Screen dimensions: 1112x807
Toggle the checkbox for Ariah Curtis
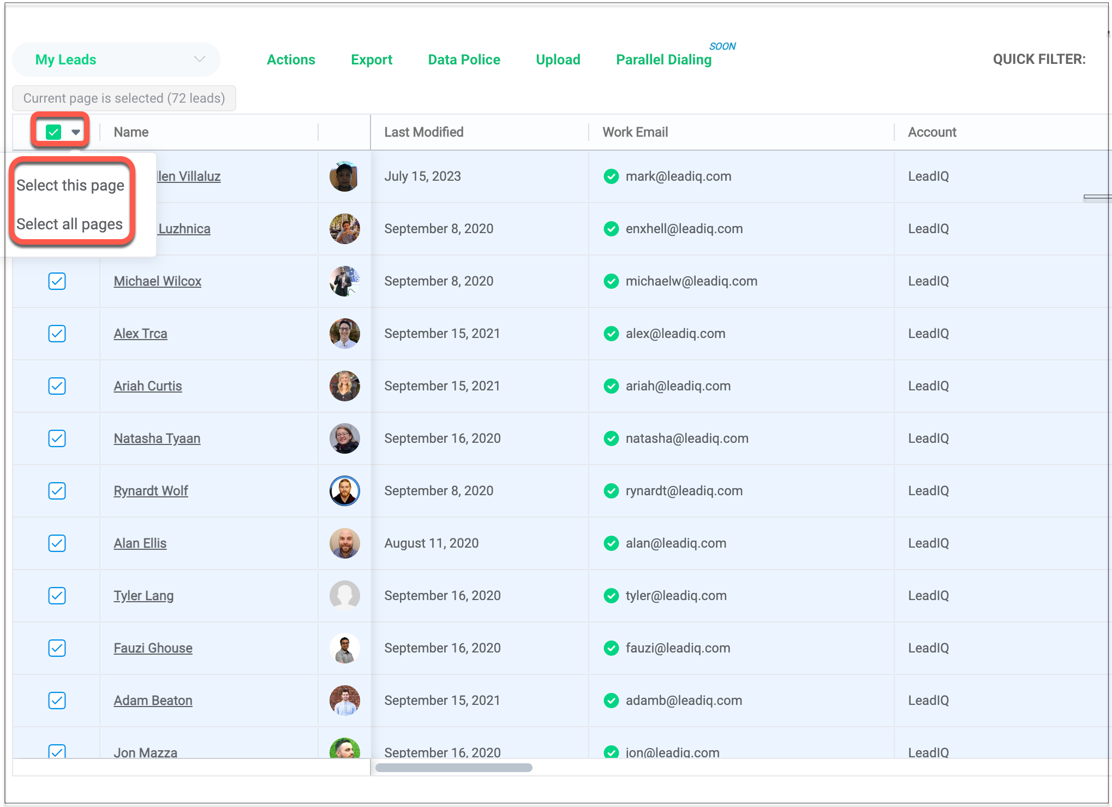coord(57,386)
